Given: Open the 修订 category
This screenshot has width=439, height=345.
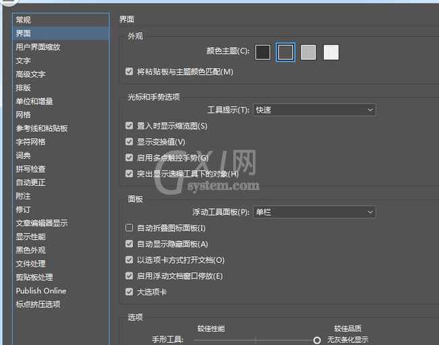Looking at the screenshot, I should (61, 210).
